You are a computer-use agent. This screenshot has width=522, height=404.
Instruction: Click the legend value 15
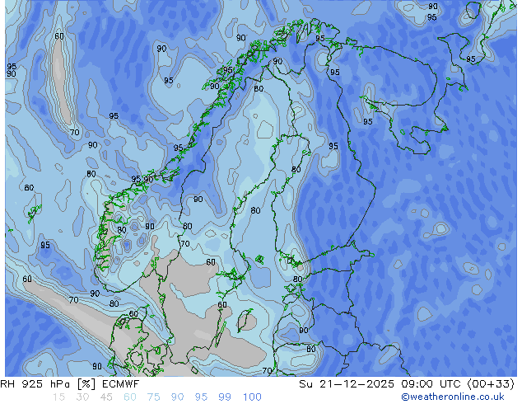[58, 397]
